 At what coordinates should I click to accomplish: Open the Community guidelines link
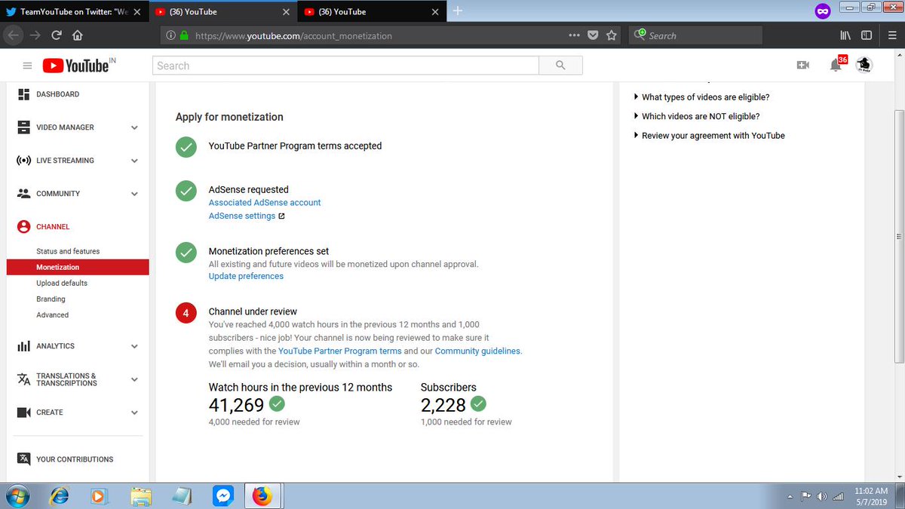[x=477, y=351]
